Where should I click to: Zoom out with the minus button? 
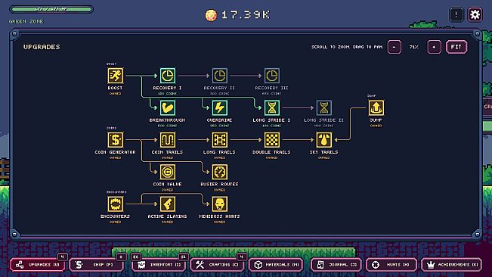point(394,47)
